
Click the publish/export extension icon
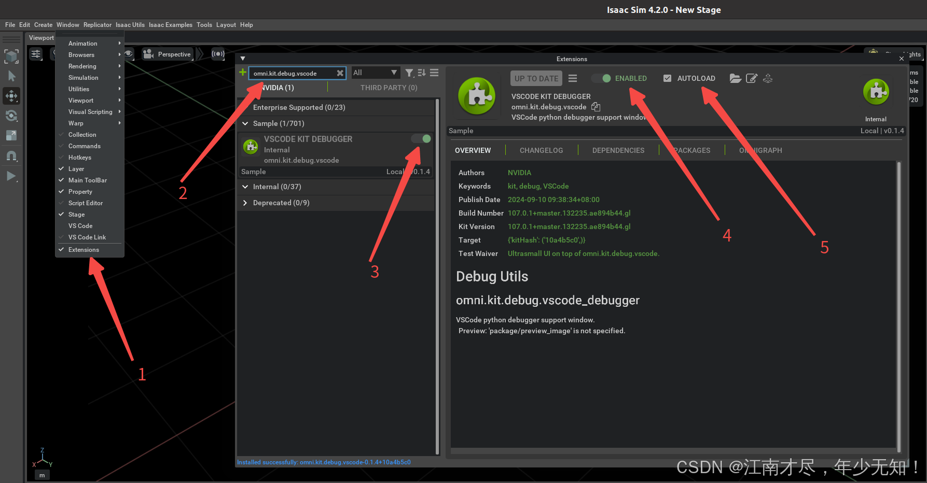pos(768,78)
